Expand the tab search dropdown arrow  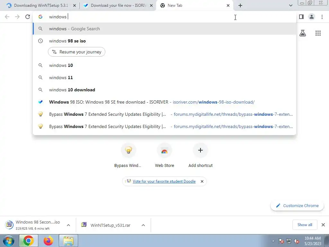click(290, 5)
